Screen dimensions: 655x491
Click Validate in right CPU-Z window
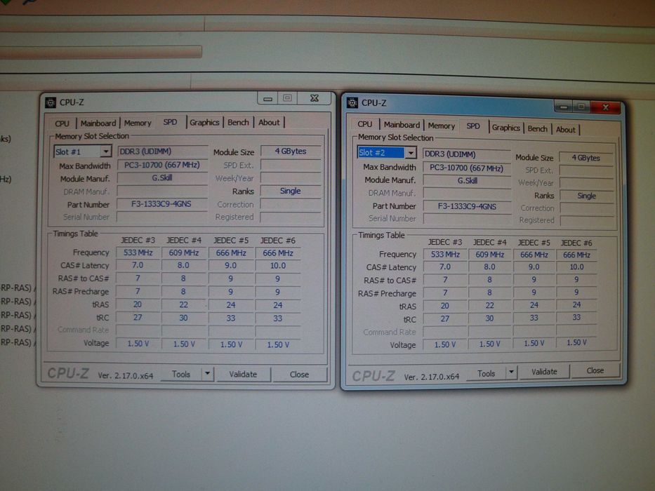544,372
